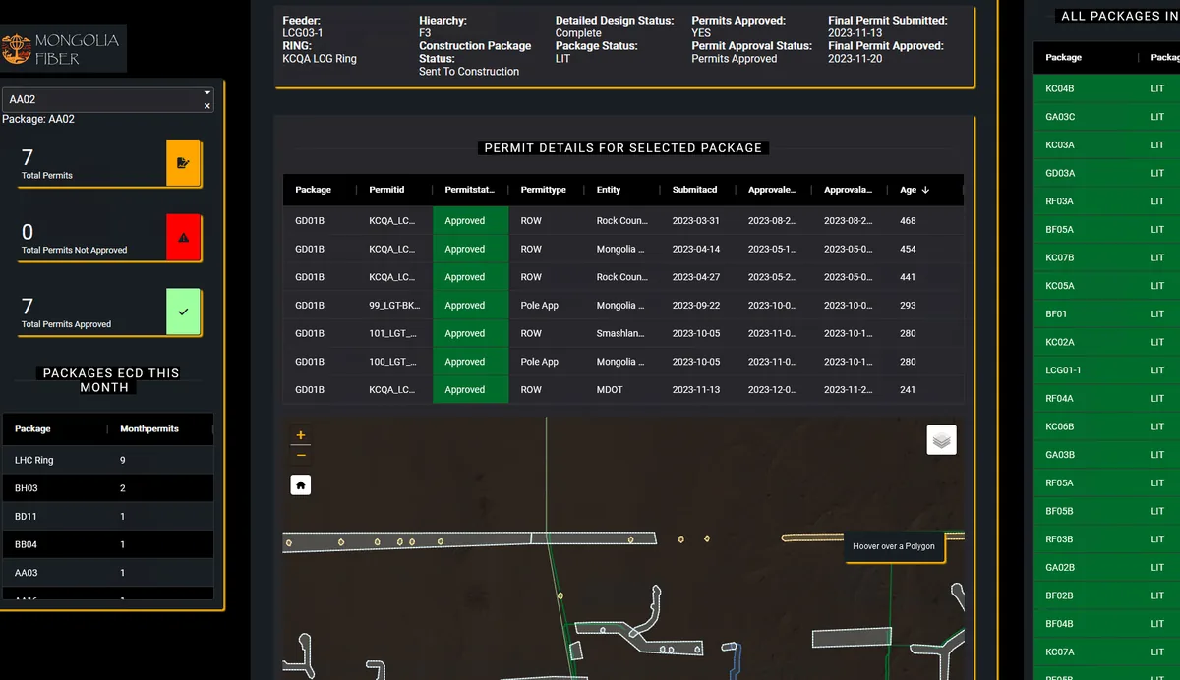The width and height of the screenshot is (1180, 680).
Task: Select KC03A in All Packages list
Action: click(1106, 145)
